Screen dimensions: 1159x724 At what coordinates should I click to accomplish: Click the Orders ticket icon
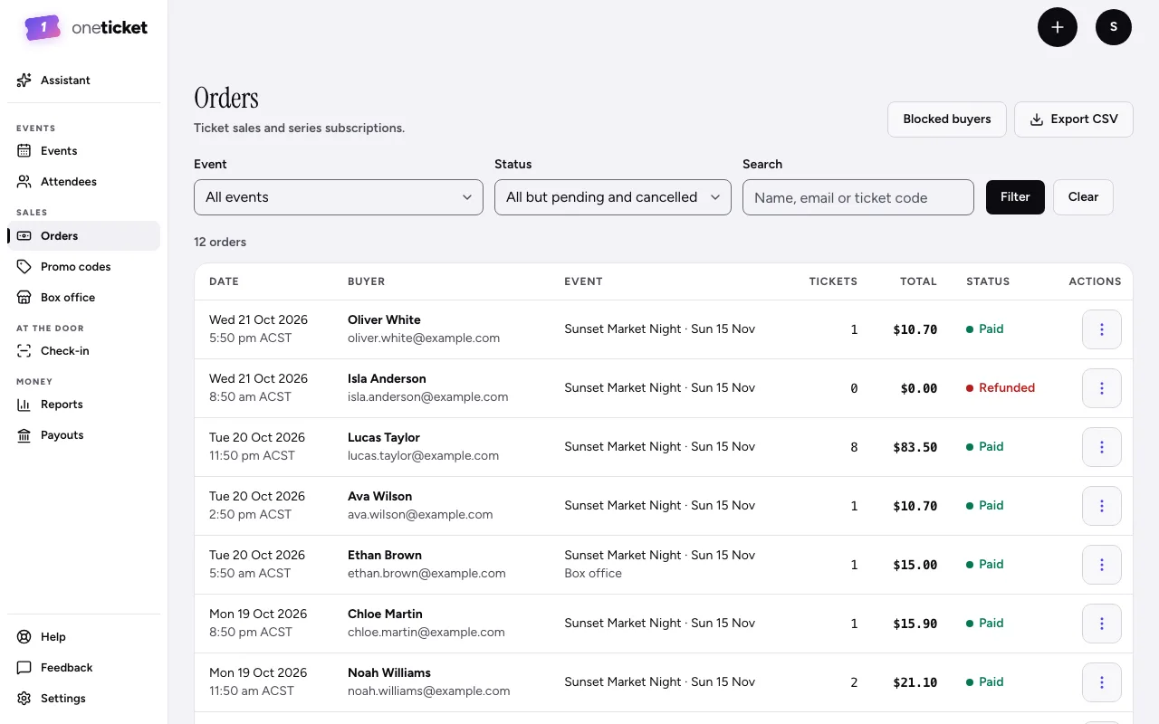point(24,236)
